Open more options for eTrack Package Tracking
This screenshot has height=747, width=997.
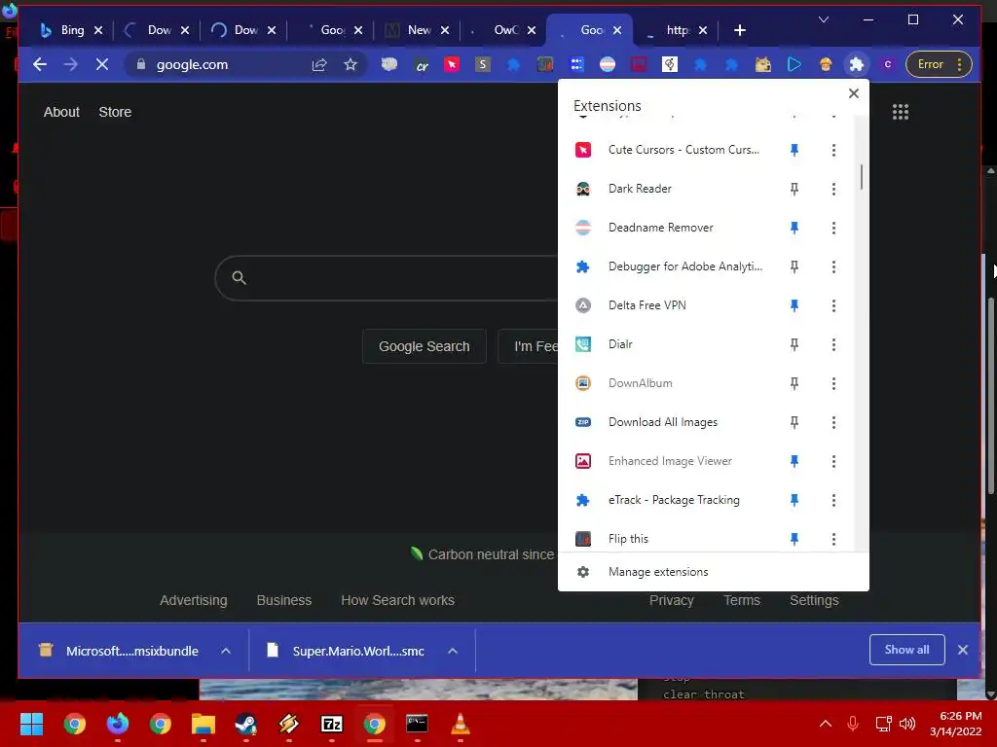833,500
